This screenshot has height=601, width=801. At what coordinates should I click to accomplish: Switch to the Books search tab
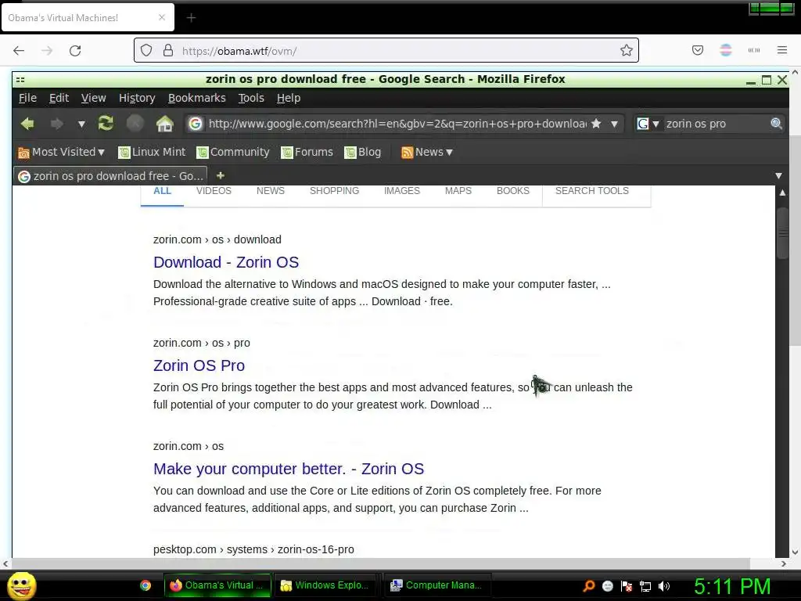pyautogui.click(x=513, y=191)
